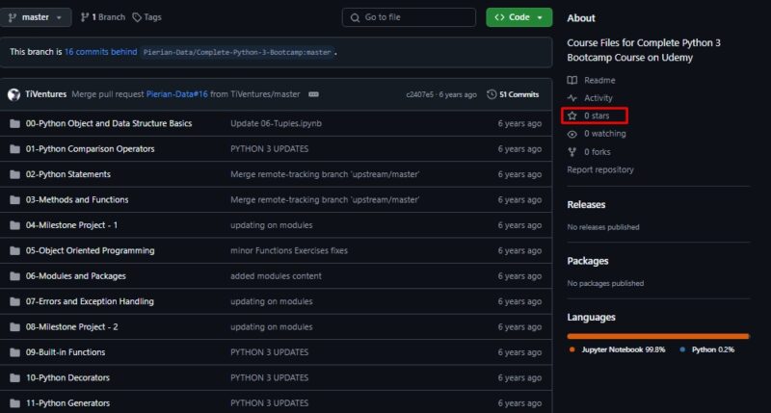The width and height of the screenshot is (771, 413).
Task: Open commit 'Update 06-Tuples.ipynb'
Action: coord(276,123)
